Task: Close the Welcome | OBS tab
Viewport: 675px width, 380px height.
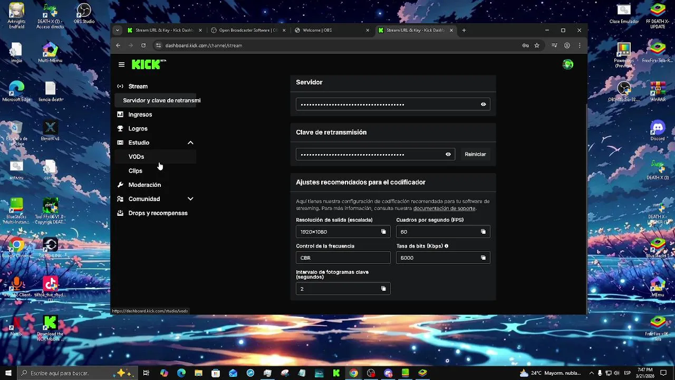Action: [x=368, y=30]
